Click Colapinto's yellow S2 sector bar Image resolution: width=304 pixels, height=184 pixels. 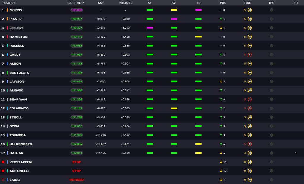(x=174, y=108)
